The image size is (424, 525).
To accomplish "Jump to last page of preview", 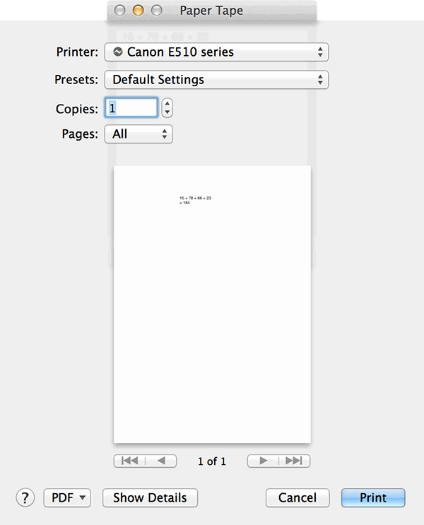I will (x=294, y=461).
